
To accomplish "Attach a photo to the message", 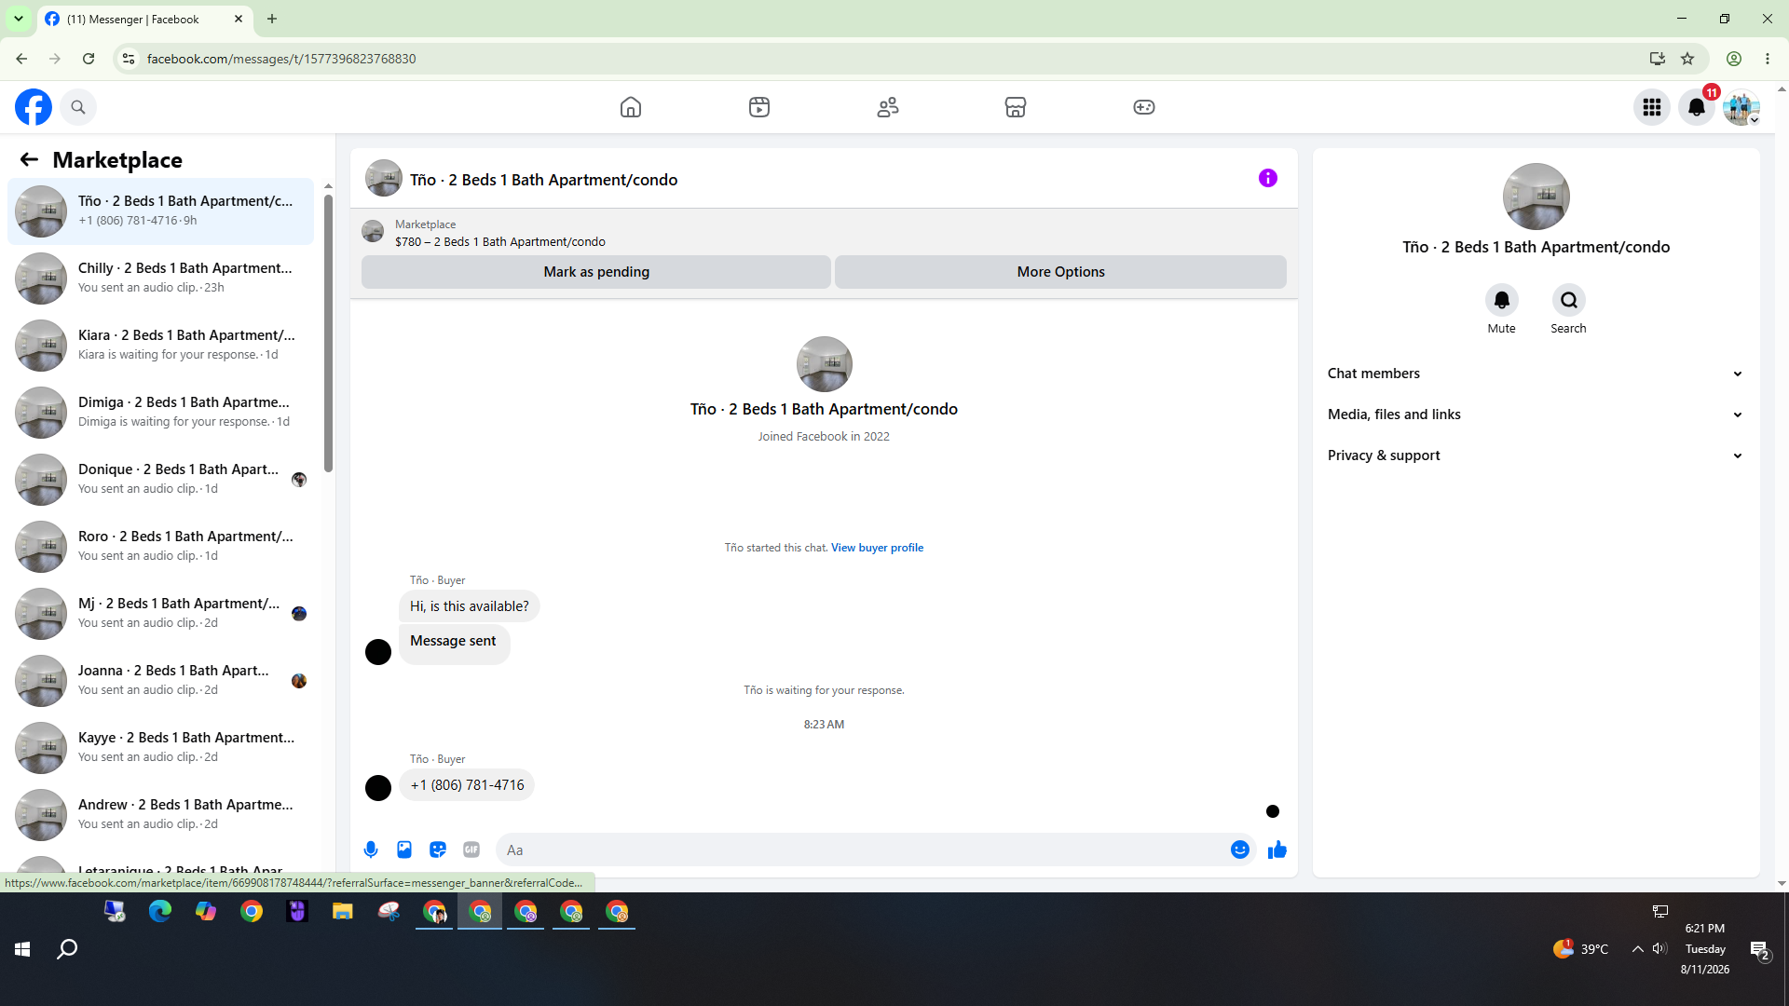I will point(404,850).
